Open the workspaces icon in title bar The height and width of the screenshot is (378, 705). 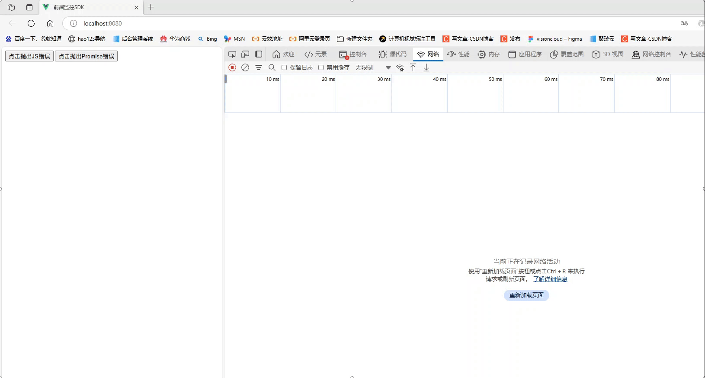point(11,7)
